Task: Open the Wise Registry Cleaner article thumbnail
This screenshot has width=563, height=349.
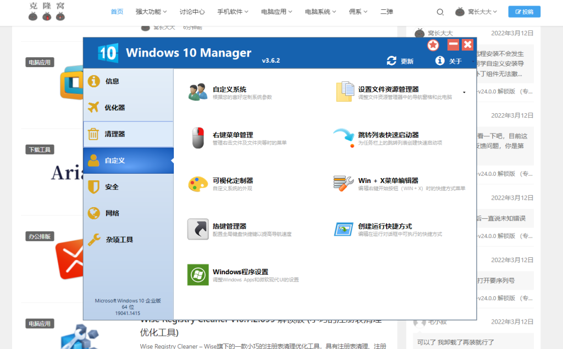Action: point(80,336)
